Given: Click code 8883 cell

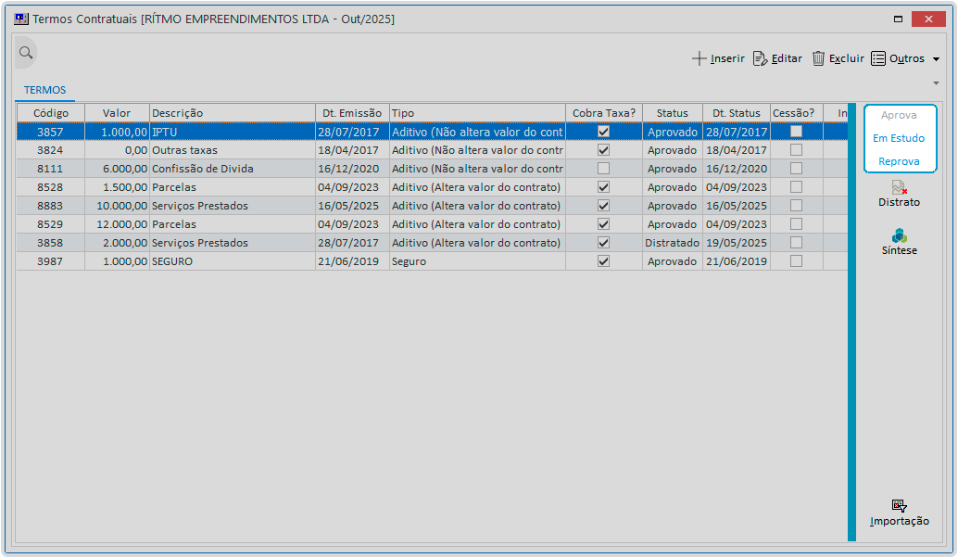Looking at the screenshot, I should coord(51,206).
